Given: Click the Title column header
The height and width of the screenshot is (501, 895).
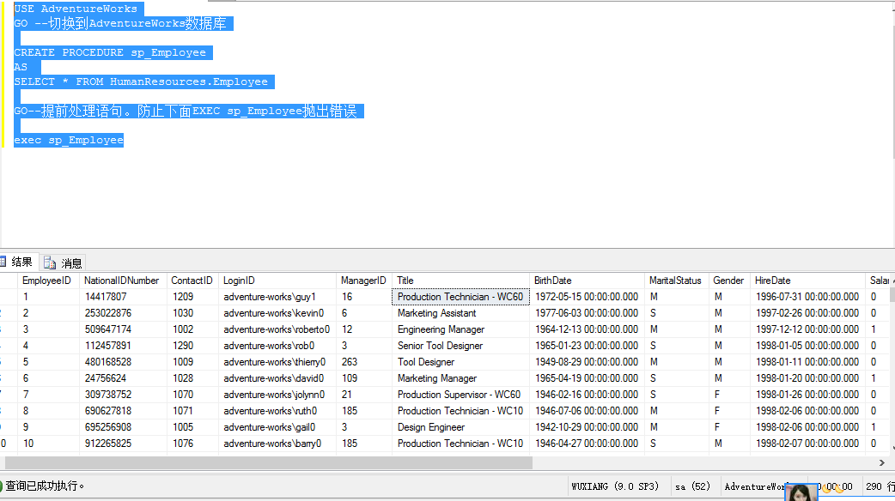Looking at the screenshot, I should coord(461,281).
